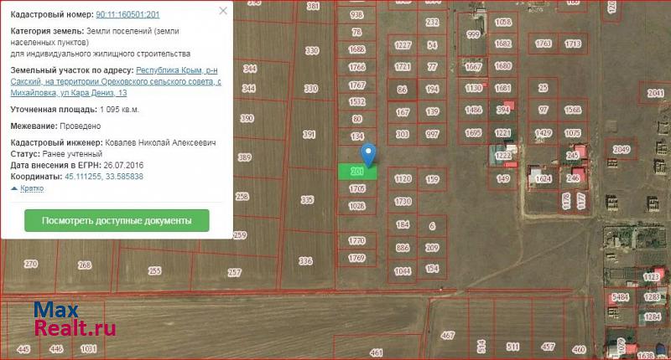671x360 pixels.
Task: Click parcel number 467 on the field
Action: (x=448, y=335)
